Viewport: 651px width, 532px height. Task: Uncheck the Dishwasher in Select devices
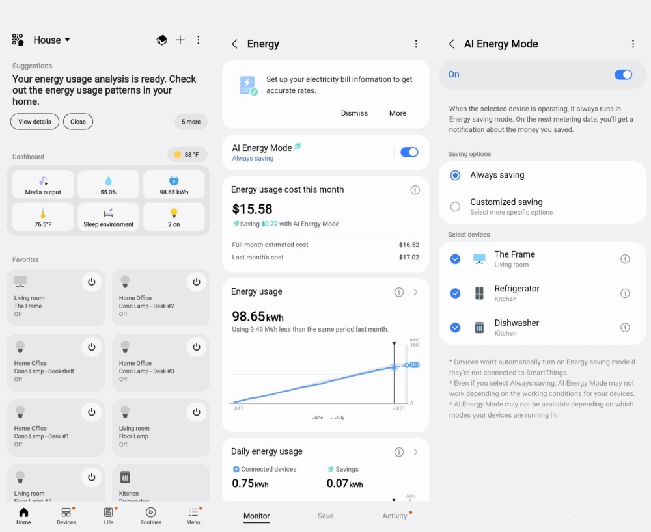[455, 328]
